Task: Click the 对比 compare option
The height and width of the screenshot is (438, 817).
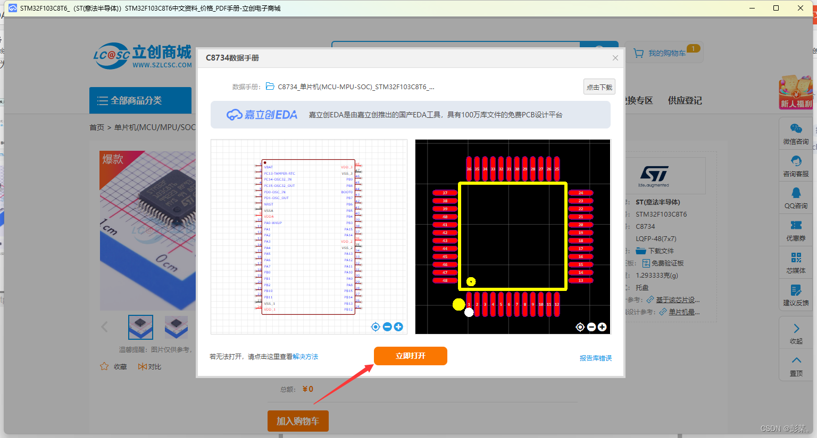Action: (x=149, y=367)
